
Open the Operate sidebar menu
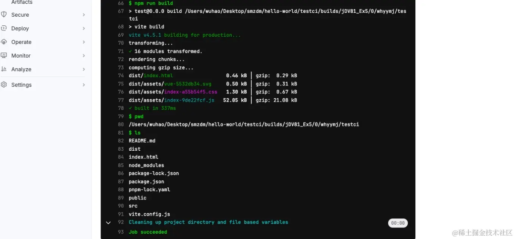click(21, 42)
